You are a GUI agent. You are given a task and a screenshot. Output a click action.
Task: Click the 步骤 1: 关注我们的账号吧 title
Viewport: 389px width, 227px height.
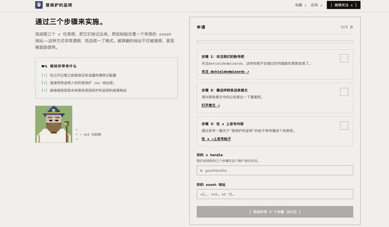click(x=223, y=56)
